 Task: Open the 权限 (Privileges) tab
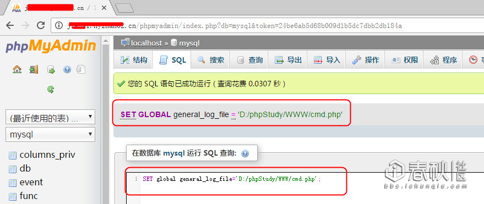coord(404,60)
